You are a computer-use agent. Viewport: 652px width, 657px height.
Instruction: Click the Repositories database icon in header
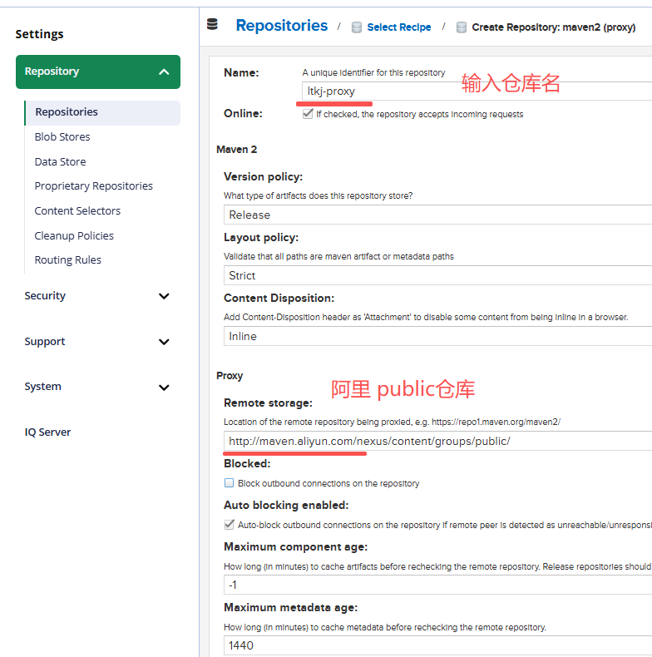click(212, 25)
